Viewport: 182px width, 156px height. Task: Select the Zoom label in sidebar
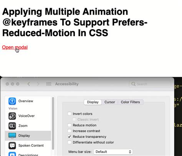pos(23,126)
